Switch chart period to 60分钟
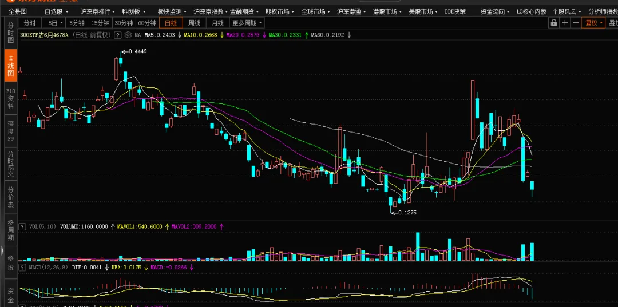This screenshot has height=307, width=618. pos(148,23)
